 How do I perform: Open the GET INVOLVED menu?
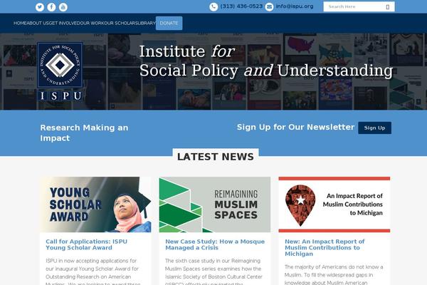(63, 24)
